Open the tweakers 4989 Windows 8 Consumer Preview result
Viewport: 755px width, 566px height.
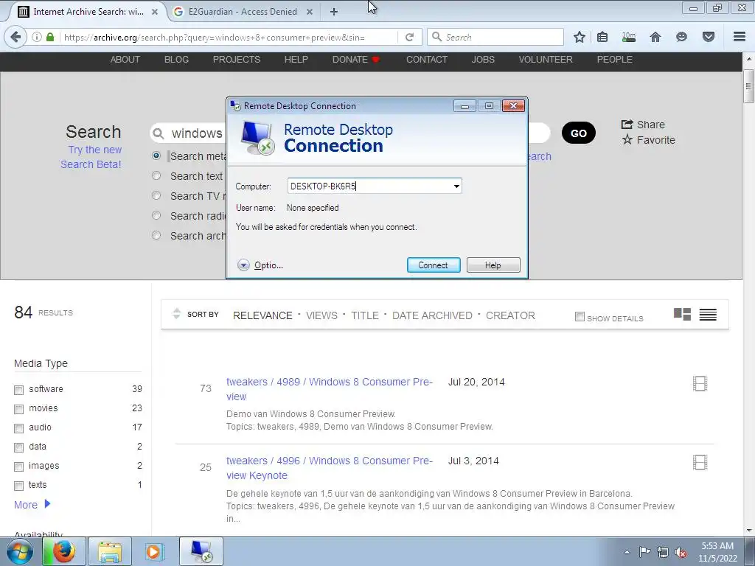330,389
